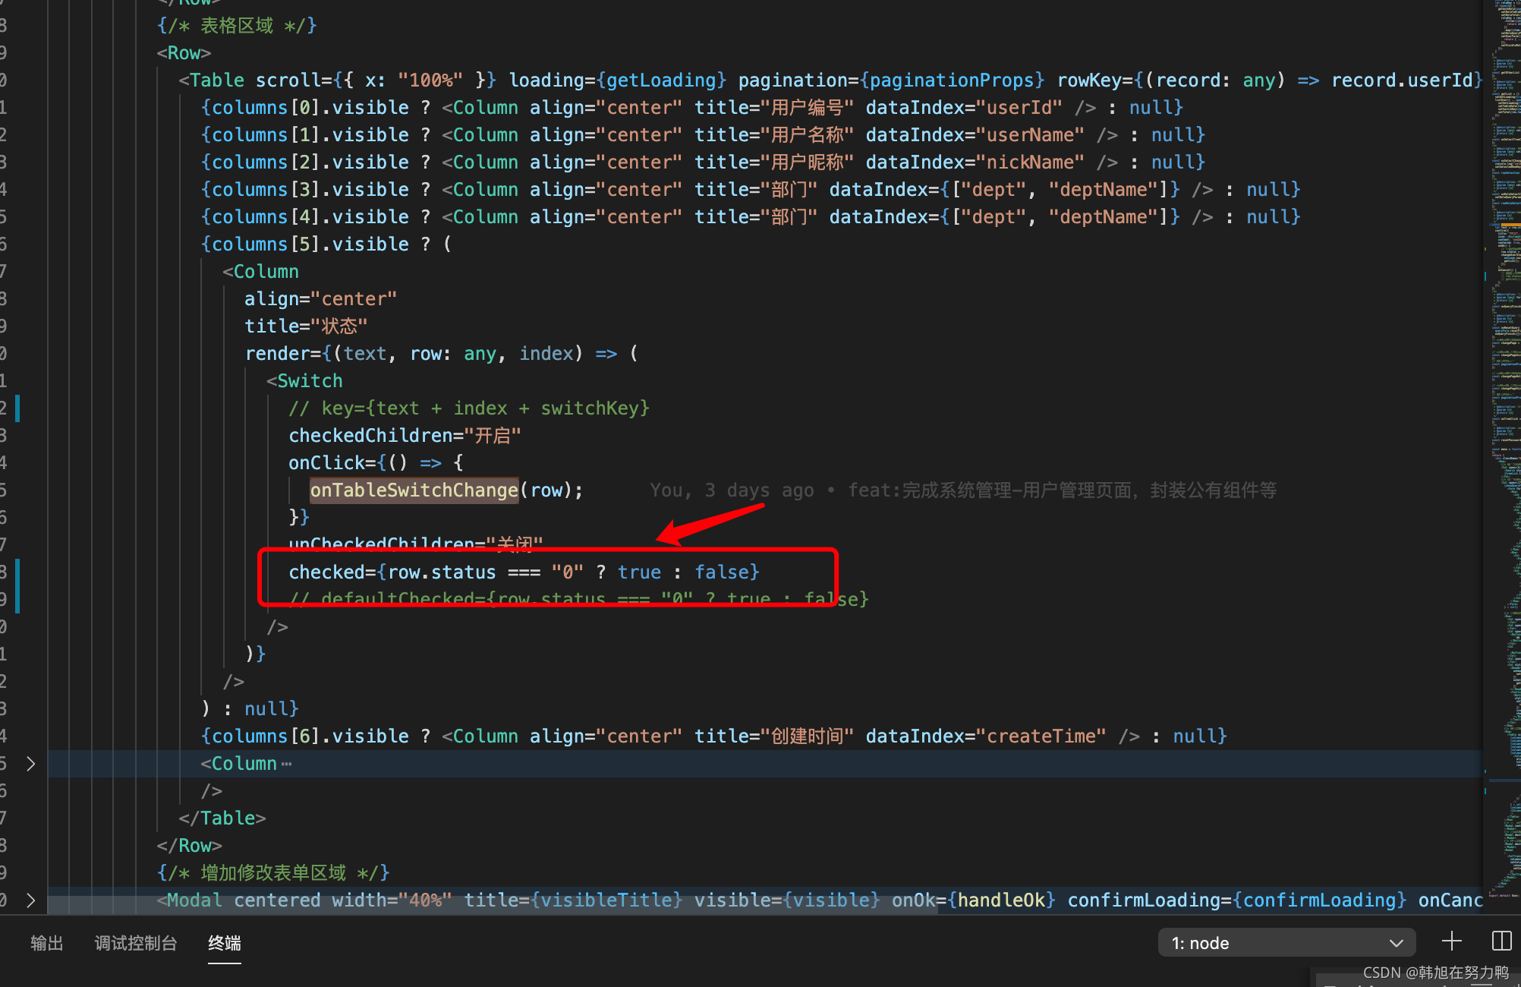Expand the folded Modal line
This screenshot has width=1521, height=987.
click(30, 900)
